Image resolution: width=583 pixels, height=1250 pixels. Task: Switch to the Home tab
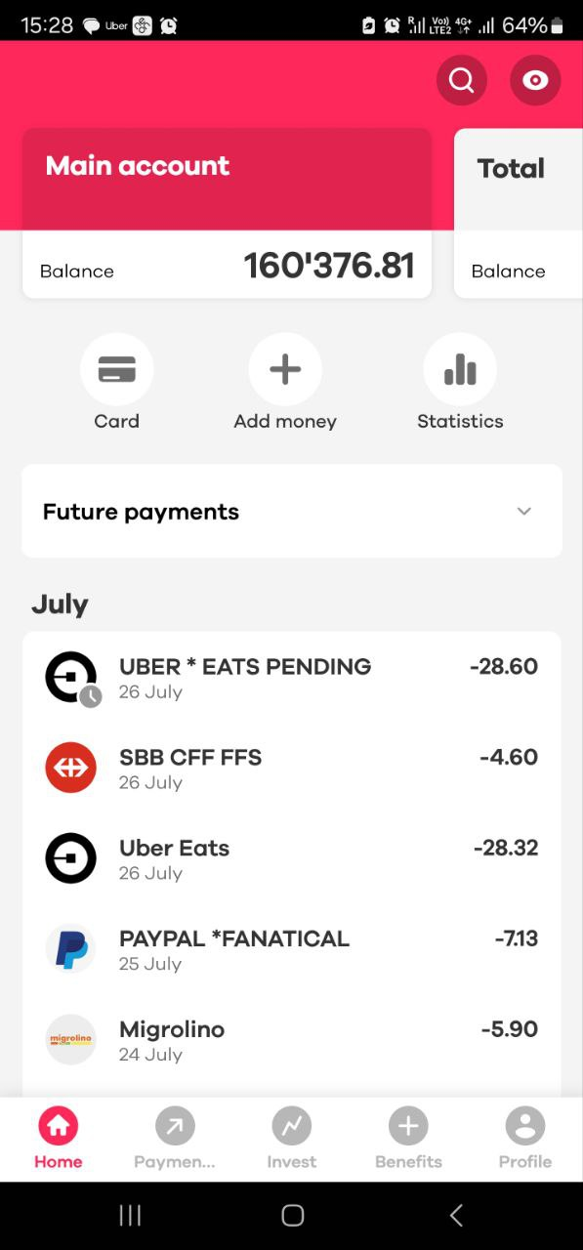[59, 1139]
